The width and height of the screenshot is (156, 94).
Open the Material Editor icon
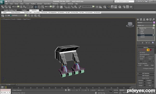tap(120, 7)
